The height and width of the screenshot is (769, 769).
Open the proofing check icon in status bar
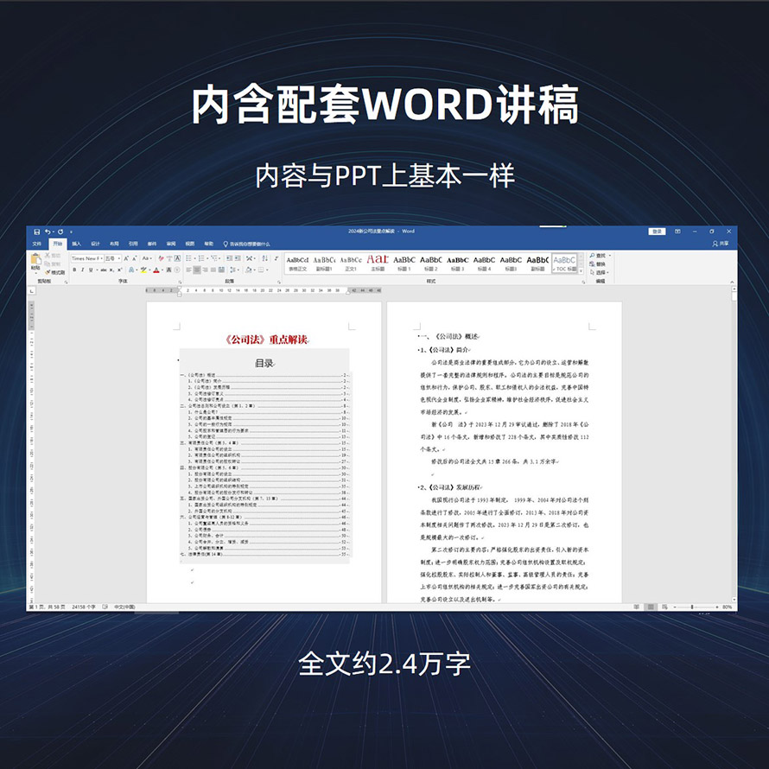[105, 607]
